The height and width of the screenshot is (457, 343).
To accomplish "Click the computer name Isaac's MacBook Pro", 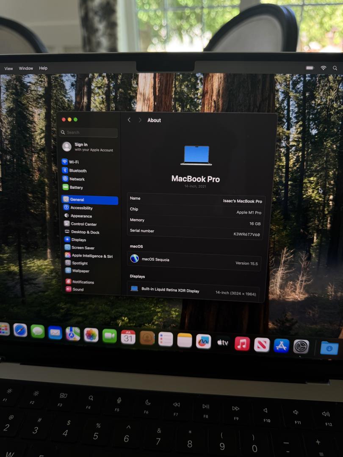I will 242,201.
